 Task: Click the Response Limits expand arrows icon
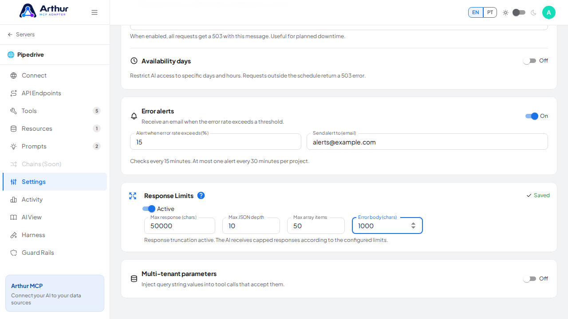[x=133, y=195]
